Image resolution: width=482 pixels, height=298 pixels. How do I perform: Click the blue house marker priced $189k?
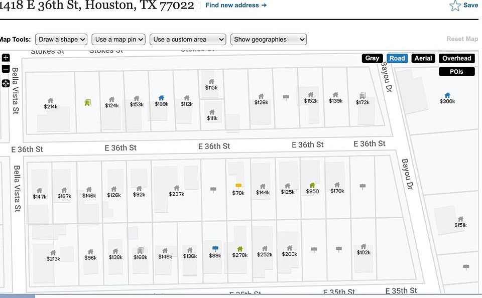(161, 98)
